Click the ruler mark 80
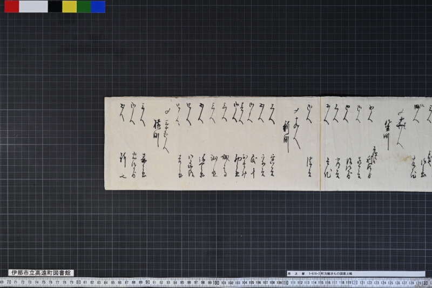Screen dimensions: 432x288 coord(78,283)
